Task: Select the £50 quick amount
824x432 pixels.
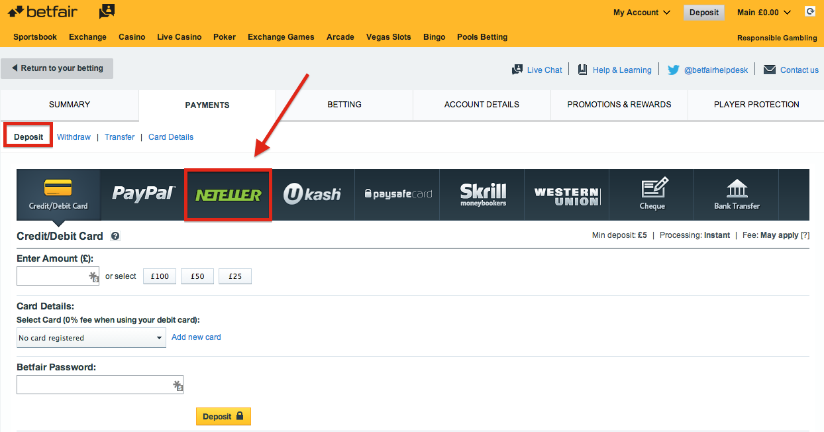Action: point(197,276)
